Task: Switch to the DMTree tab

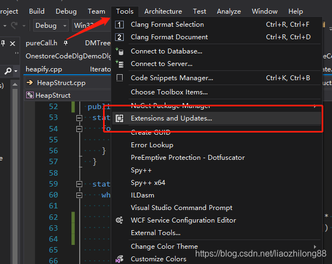Action: [x=98, y=43]
